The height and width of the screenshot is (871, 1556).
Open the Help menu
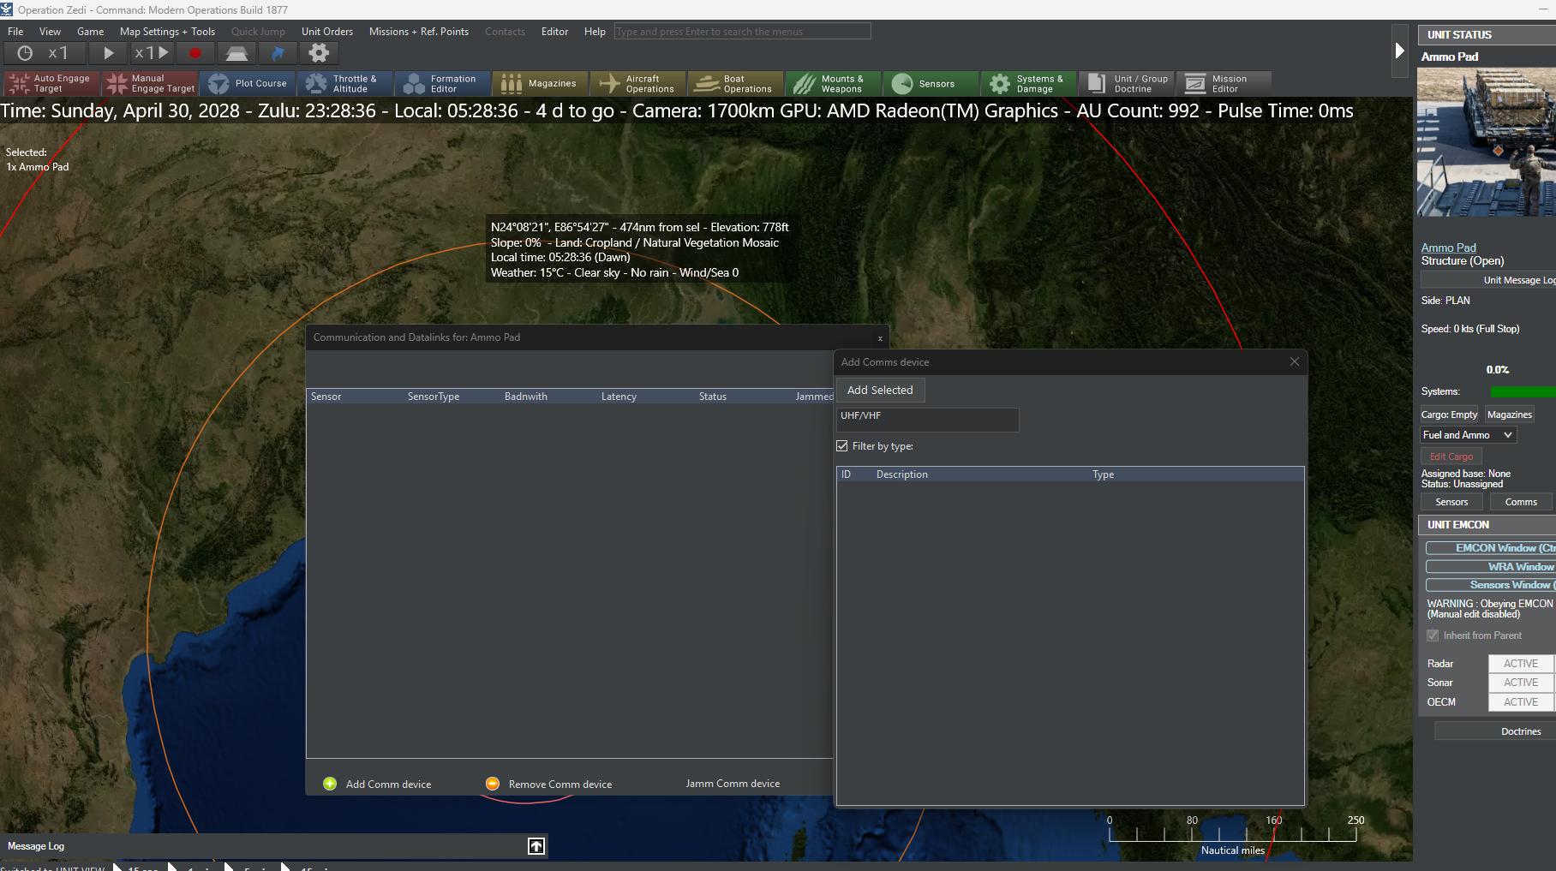[595, 32]
